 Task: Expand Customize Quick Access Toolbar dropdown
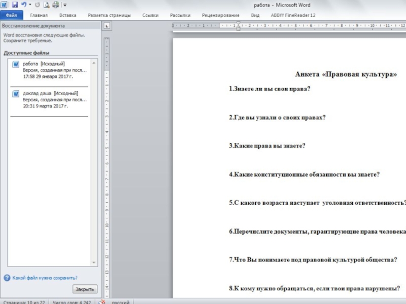(x=64, y=5)
